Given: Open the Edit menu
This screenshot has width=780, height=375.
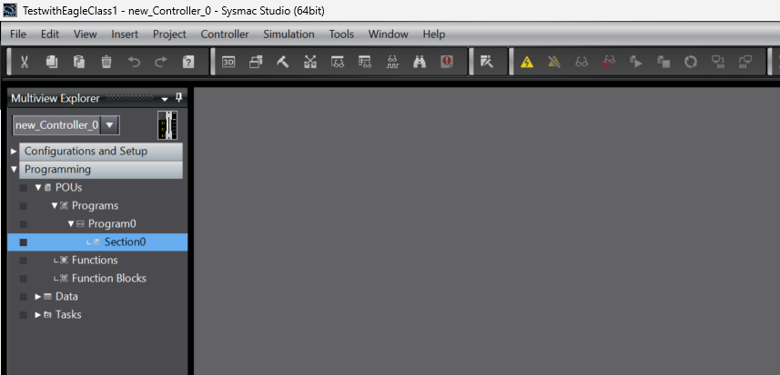Looking at the screenshot, I should [x=50, y=35].
